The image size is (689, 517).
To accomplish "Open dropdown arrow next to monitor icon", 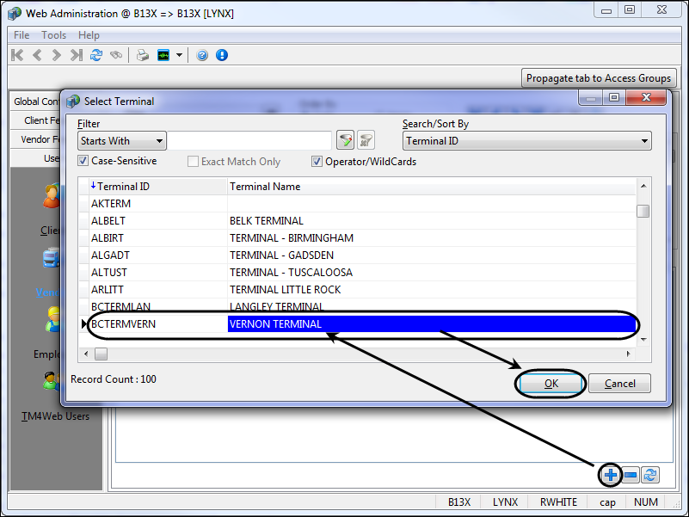I will coord(180,55).
